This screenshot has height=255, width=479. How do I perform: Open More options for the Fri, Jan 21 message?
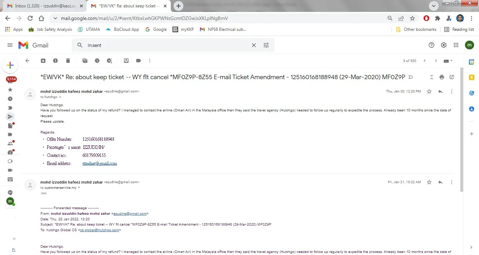pyautogui.click(x=452, y=182)
